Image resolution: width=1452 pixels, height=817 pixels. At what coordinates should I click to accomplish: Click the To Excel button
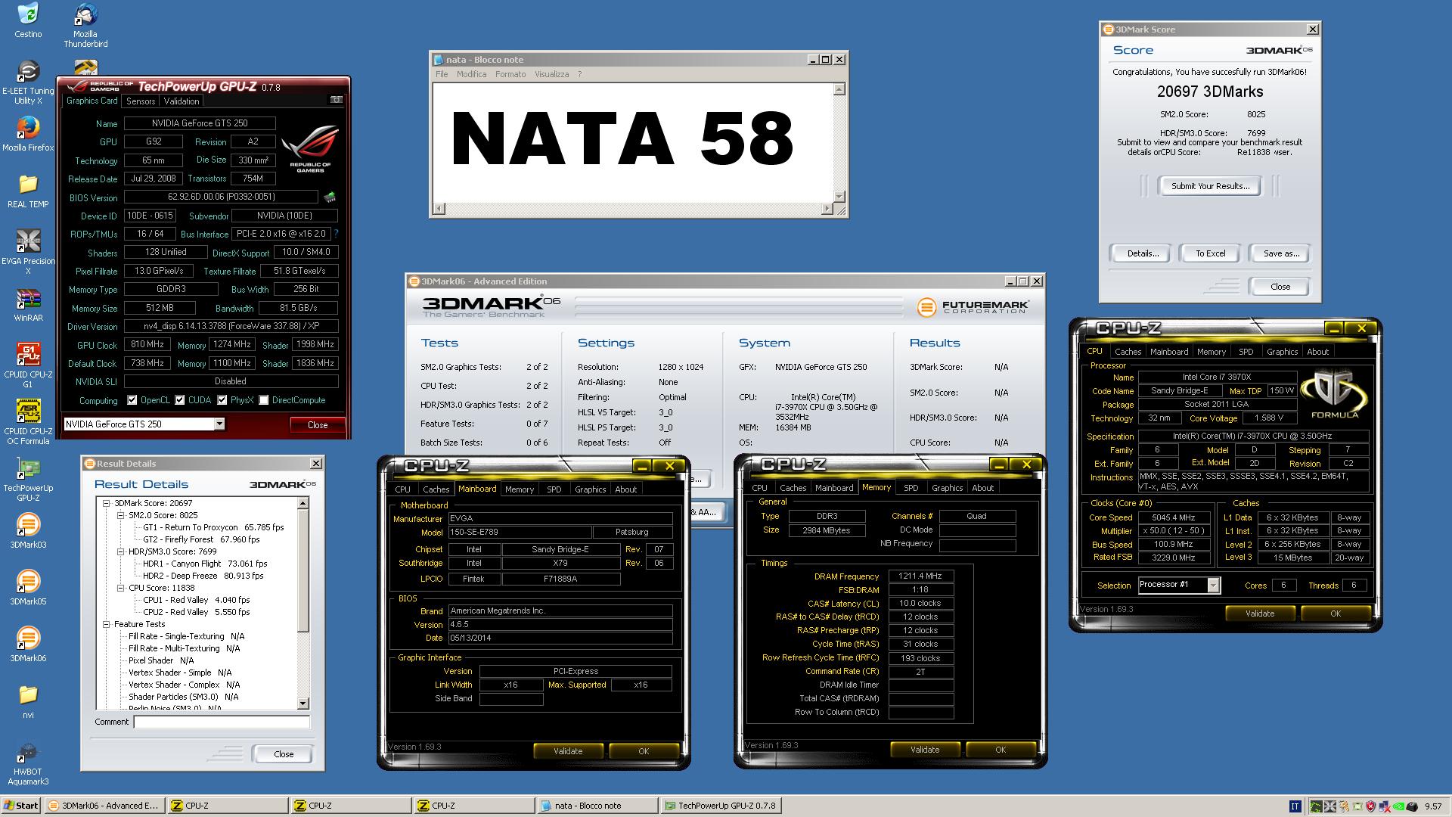pyautogui.click(x=1210, y=253)
